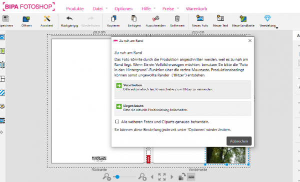Screen dimensions: 300x182
Task: Add a map with Neue Landkarte
Action: click(x=243, y=18)
